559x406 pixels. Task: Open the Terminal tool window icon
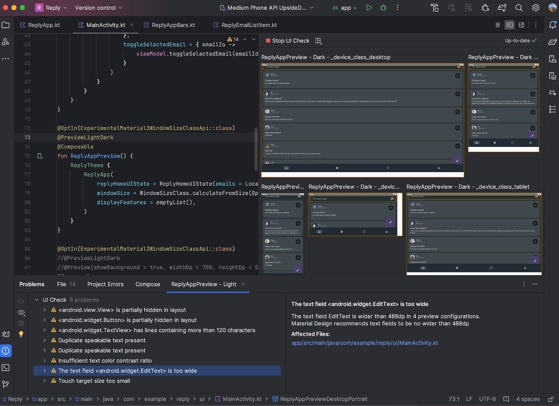(6, 367)
